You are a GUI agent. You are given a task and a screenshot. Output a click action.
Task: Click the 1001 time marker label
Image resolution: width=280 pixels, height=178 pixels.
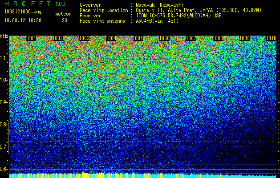(31, 38)
